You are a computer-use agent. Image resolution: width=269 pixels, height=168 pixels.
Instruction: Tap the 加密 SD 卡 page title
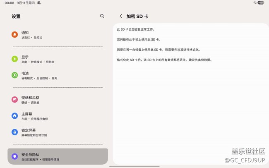[x=137, y=16]
